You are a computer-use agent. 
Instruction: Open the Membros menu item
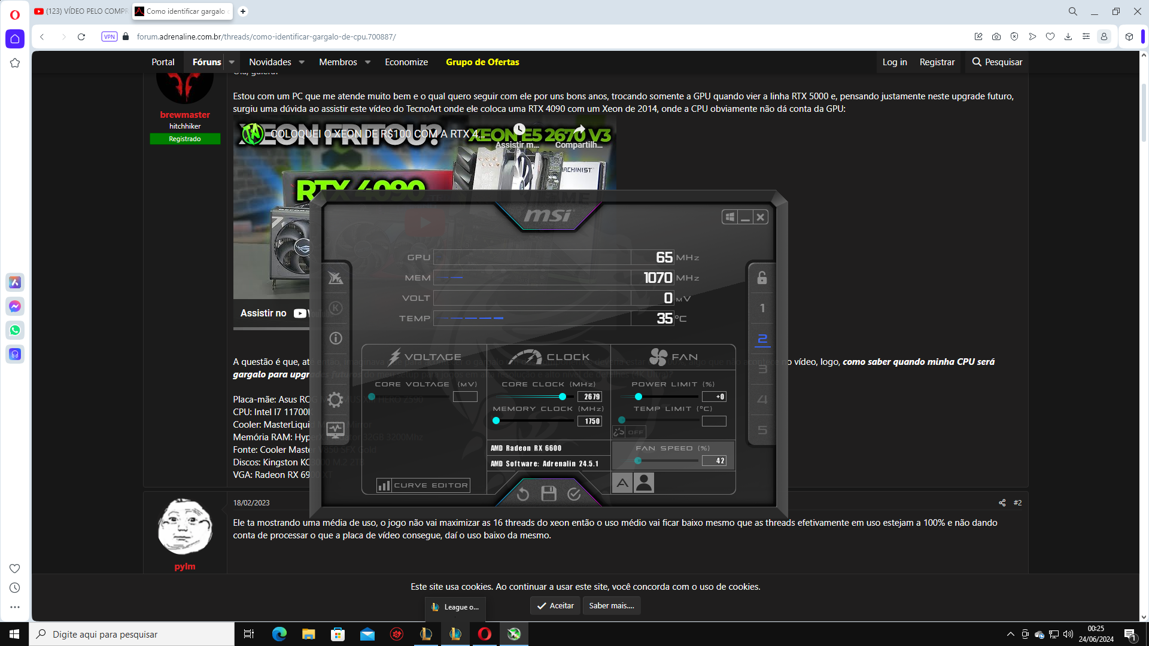click(x=338, y=62)
